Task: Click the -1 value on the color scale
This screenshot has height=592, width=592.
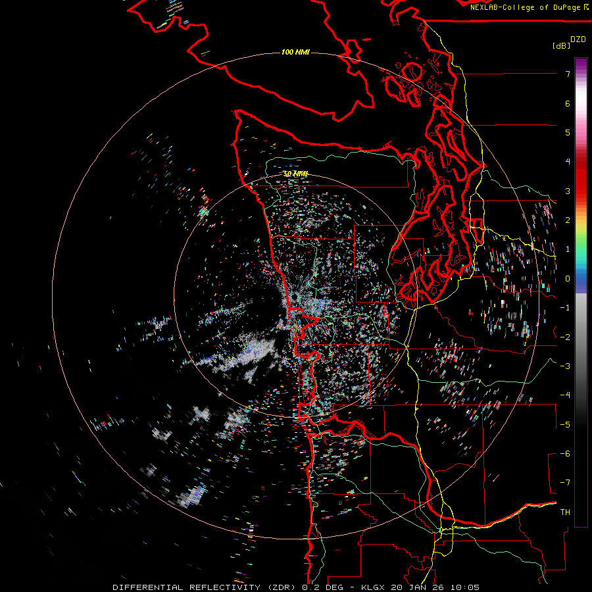Action: (565, 308)
